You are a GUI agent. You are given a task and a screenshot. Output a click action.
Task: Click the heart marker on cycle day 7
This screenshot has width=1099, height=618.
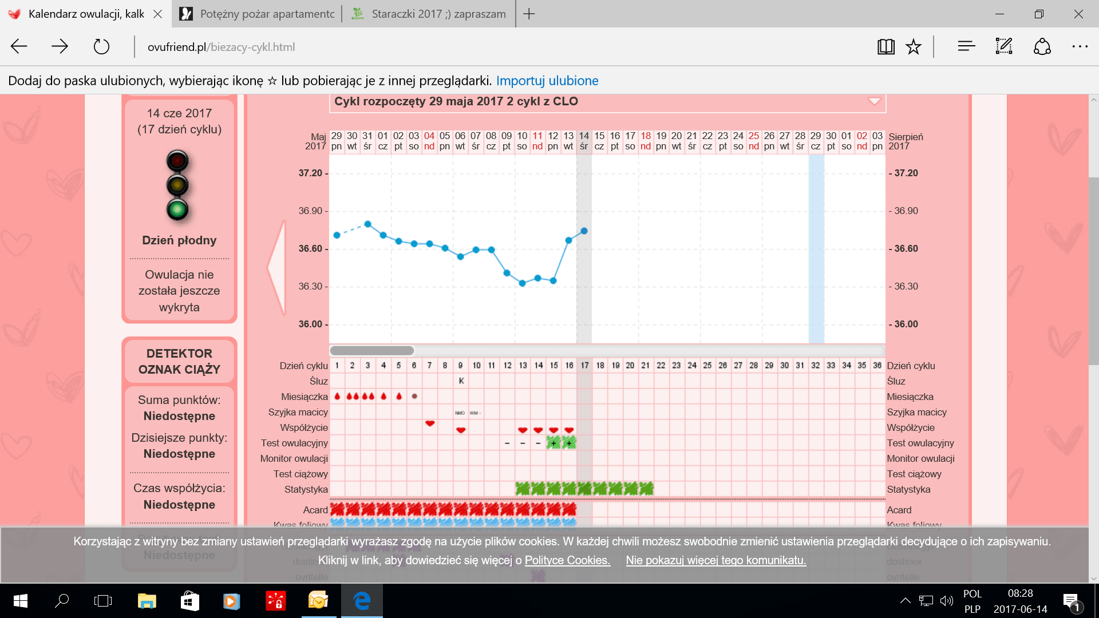[430, 423]
